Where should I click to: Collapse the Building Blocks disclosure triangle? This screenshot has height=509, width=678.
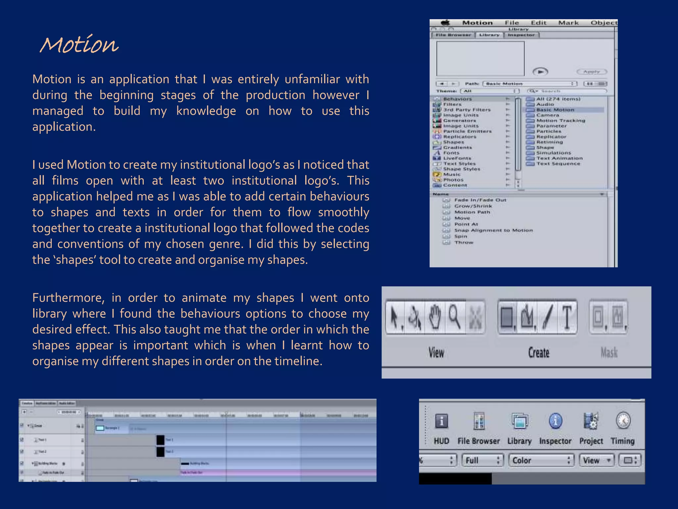coord(33,463)
